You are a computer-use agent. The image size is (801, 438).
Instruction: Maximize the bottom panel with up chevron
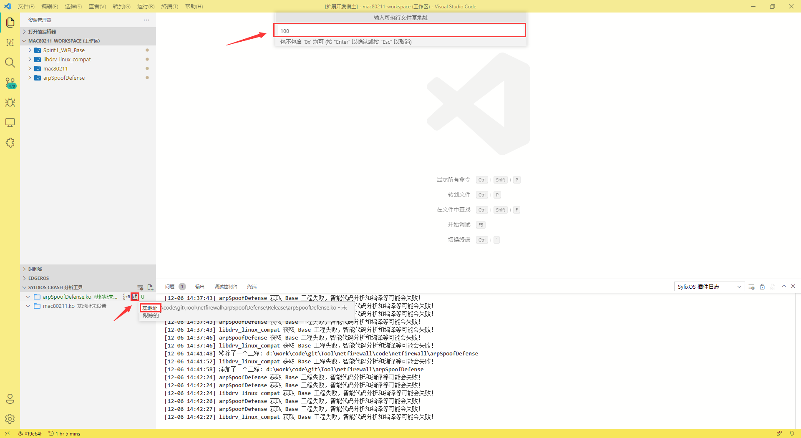tap(784, 286)
